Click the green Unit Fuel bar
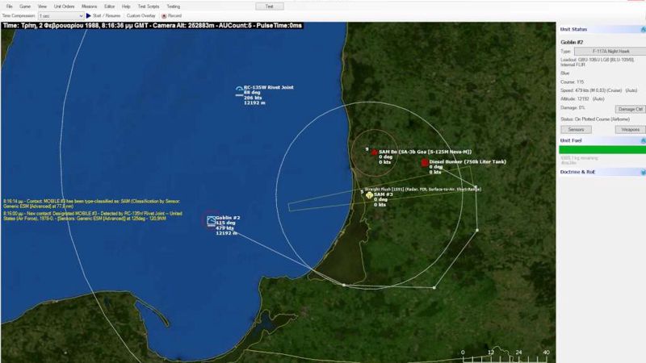Image resolution: width=646 pixels, height=363 pixels. 602,150
